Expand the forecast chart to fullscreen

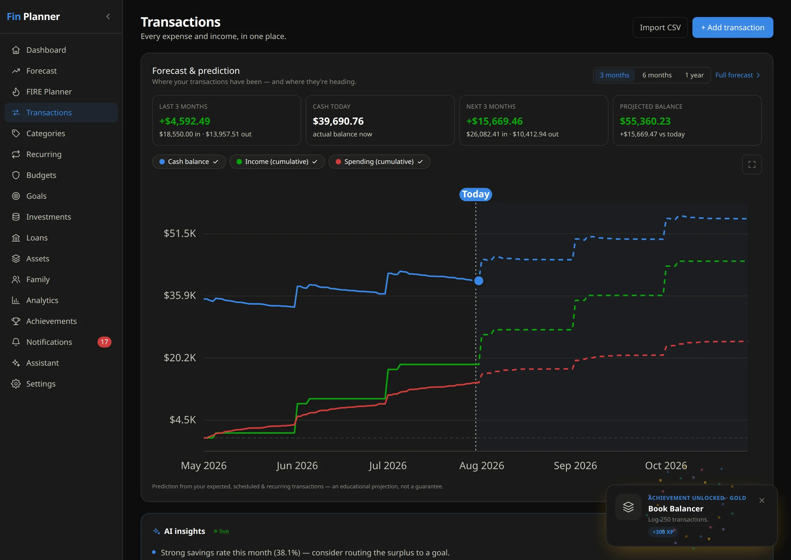tap(752, 165)
